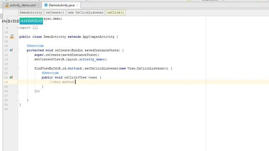Viewport: 269px width, 151px height.
Task: Select the DemoActivity.java tab
Action: point(62,5)
